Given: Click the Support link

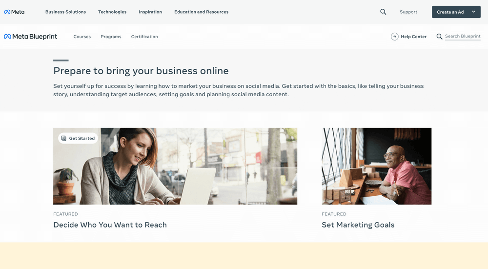Looking at the screenshot, I should click(x=408, y=12).
